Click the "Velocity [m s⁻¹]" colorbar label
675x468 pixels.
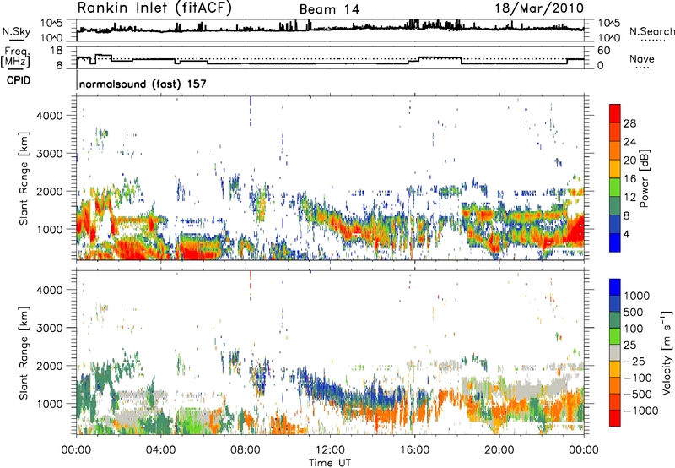tap(667, 353)
